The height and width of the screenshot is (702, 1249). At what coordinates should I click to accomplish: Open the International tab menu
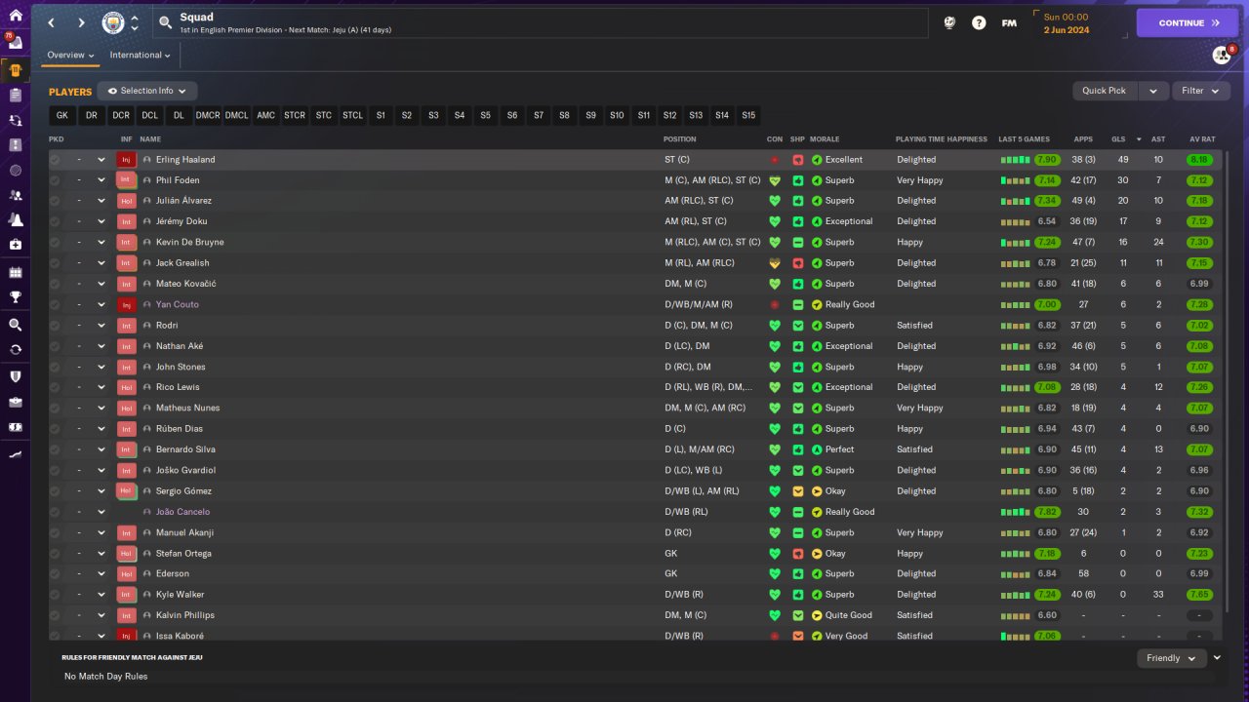141,56
